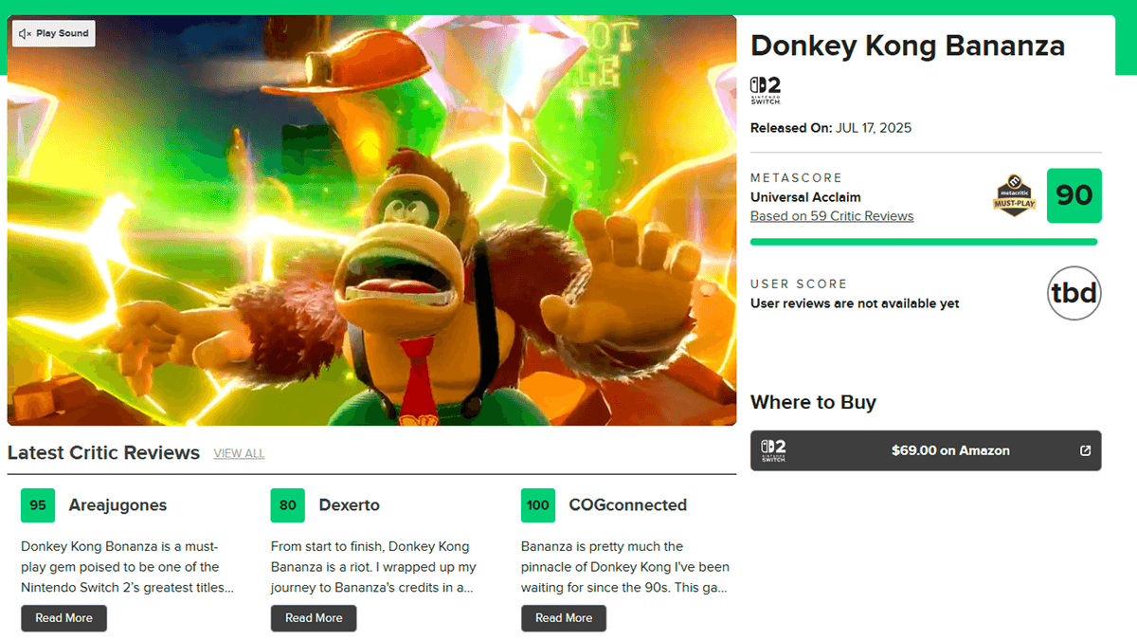The image size is (1137, 640).
Task: Click the Metacritic Must-Play badge icon
Action: (x=1012, y=195)
